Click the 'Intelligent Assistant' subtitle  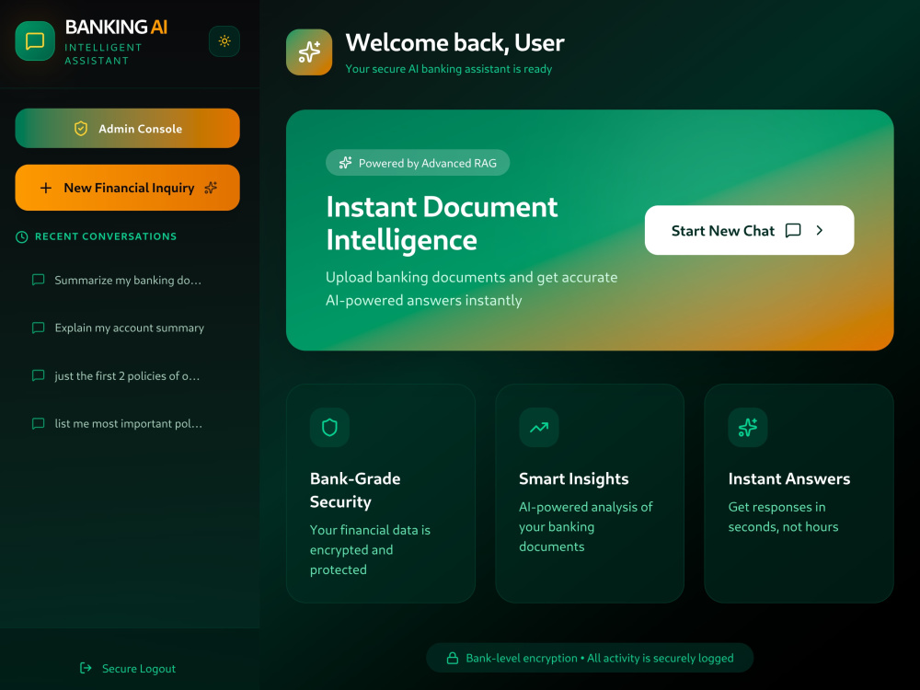tap(103, 54)
